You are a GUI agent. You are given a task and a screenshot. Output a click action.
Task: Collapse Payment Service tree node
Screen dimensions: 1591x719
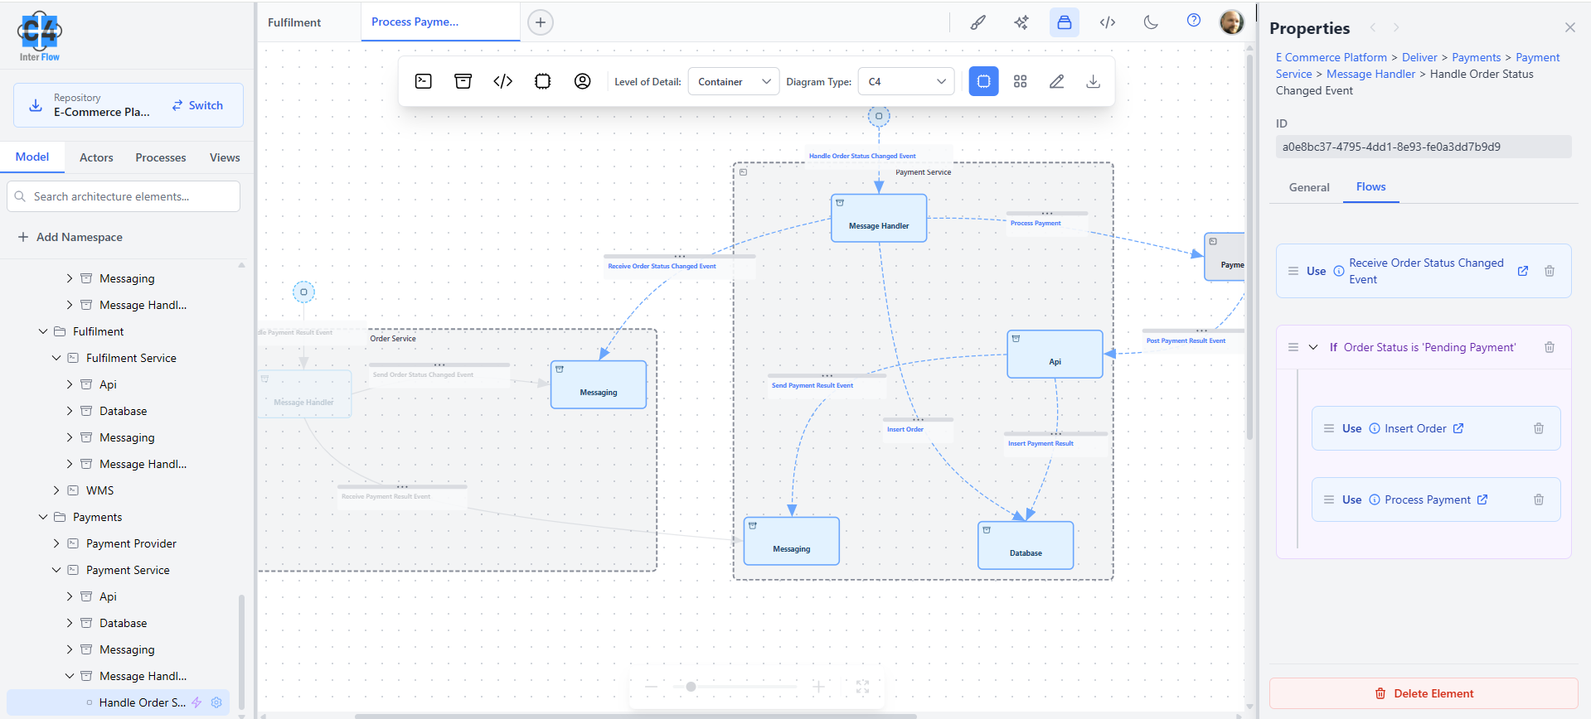(x=56, y=570)
